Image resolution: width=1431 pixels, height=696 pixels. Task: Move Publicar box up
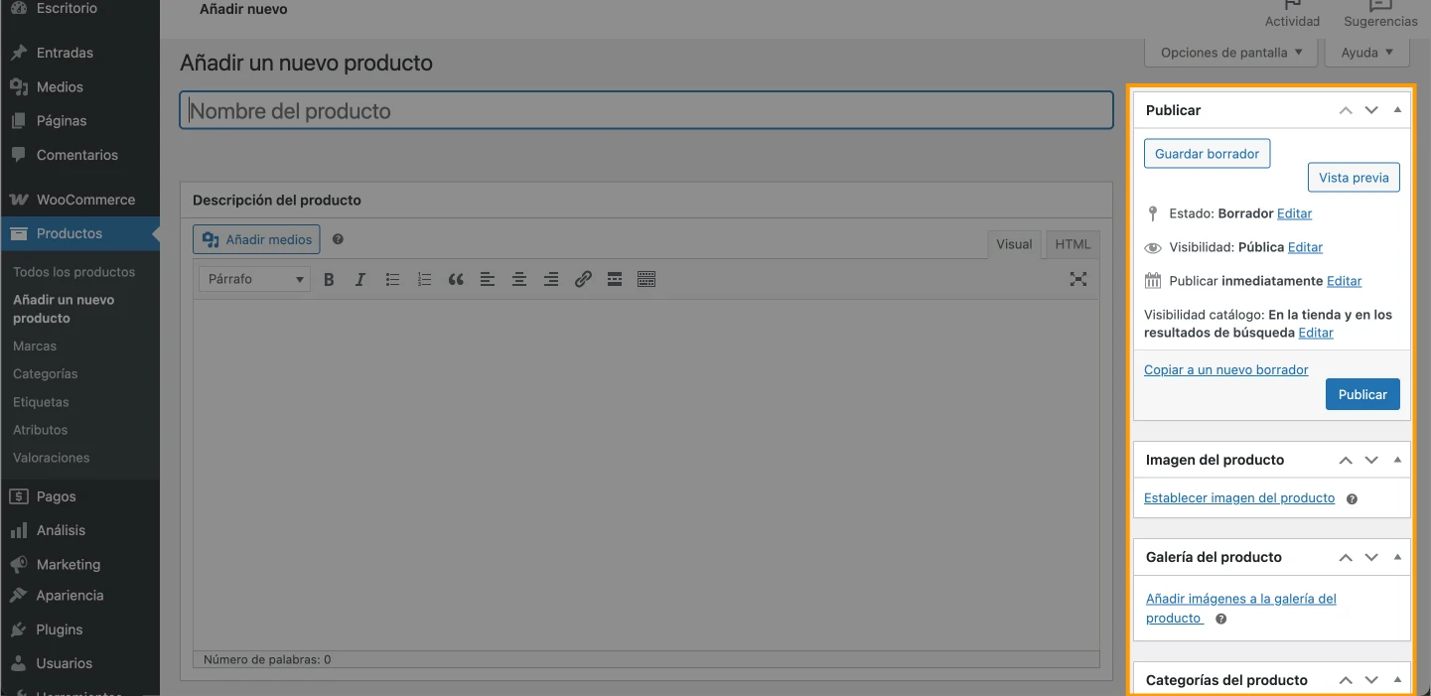coord(1346,110)
